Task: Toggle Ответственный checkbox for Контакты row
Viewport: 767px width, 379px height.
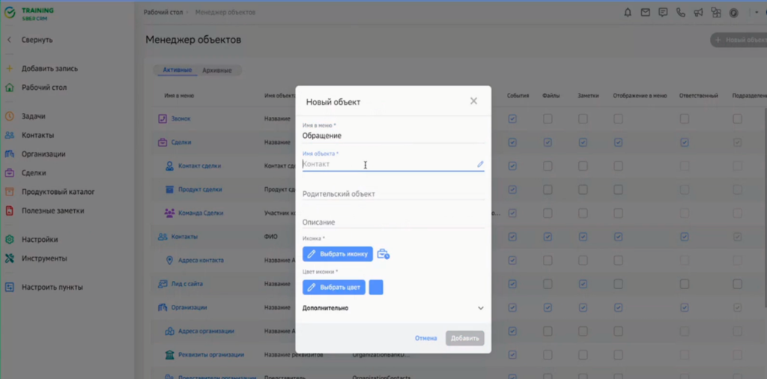Action: tap(685, 237)
